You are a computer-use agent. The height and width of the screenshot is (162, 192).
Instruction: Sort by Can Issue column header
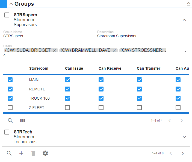pyautogui.click(x=74, y=68)
